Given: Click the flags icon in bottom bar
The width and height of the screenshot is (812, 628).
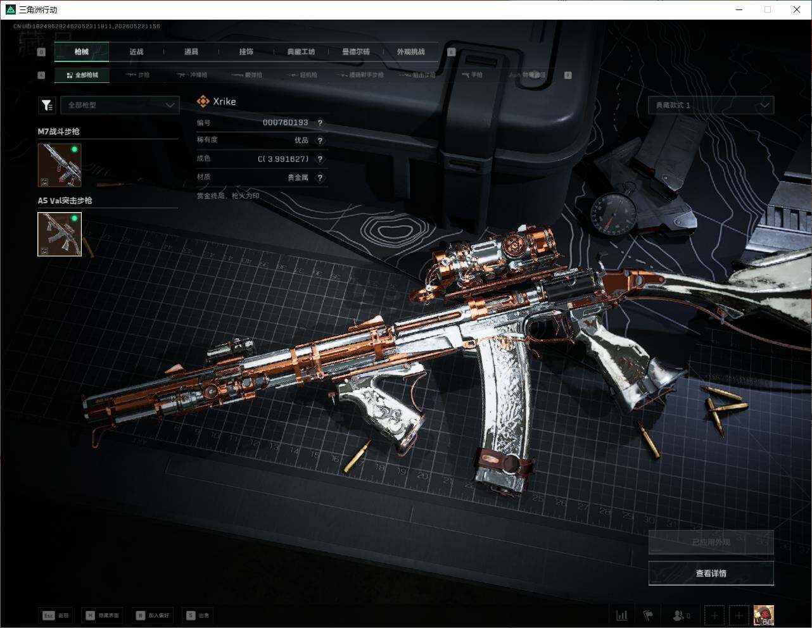Looking at the screenshot, I should point(648,615).
